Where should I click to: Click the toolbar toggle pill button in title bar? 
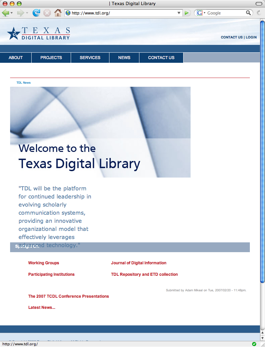[x=259, y=3]
